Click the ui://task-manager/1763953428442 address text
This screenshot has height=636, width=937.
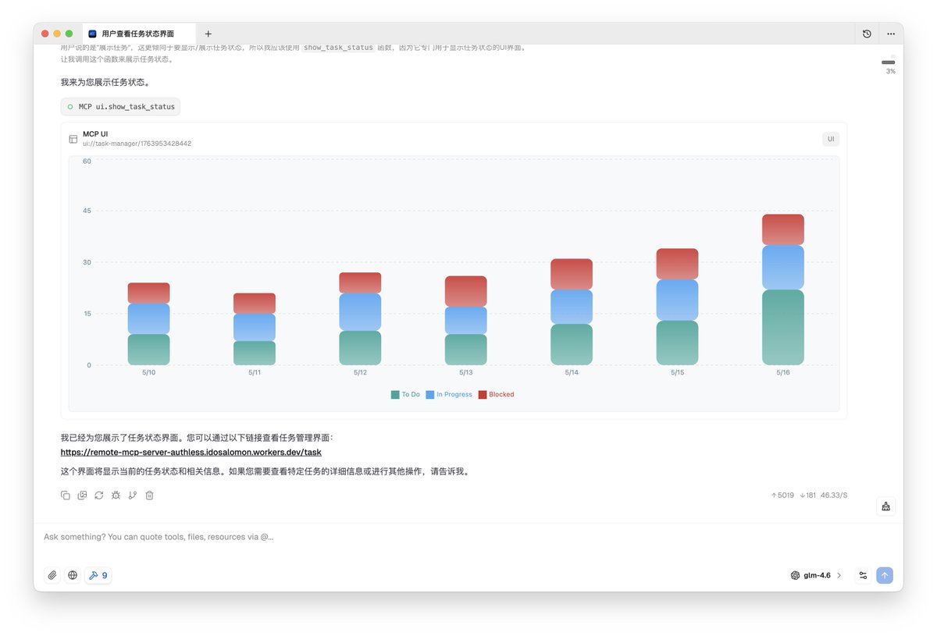click(137, 144)
